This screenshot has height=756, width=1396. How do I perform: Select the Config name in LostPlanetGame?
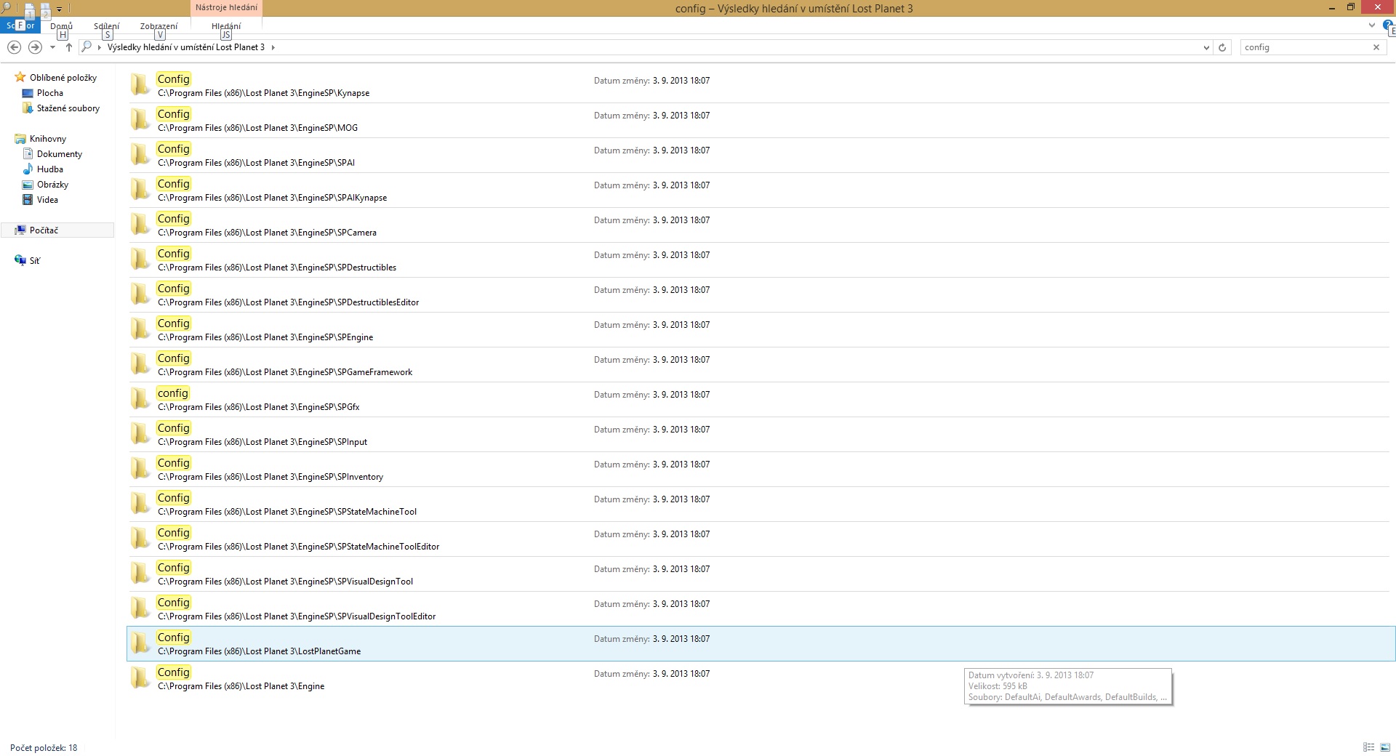(x=173, y=638)
